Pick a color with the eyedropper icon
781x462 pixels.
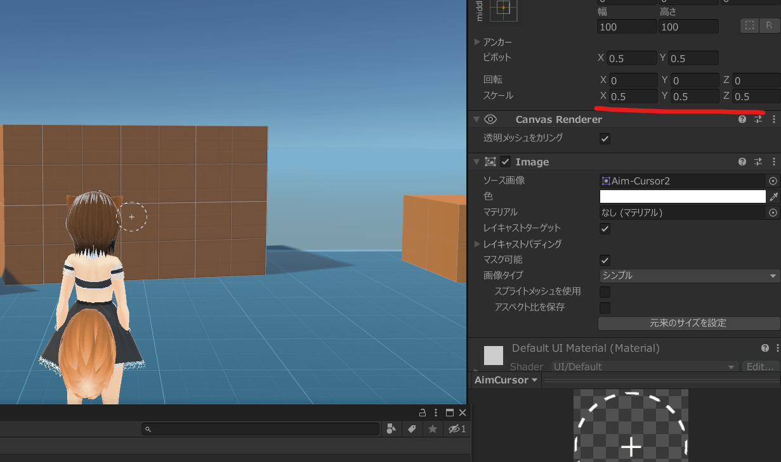pyautogui.click(x=773, y=196)
